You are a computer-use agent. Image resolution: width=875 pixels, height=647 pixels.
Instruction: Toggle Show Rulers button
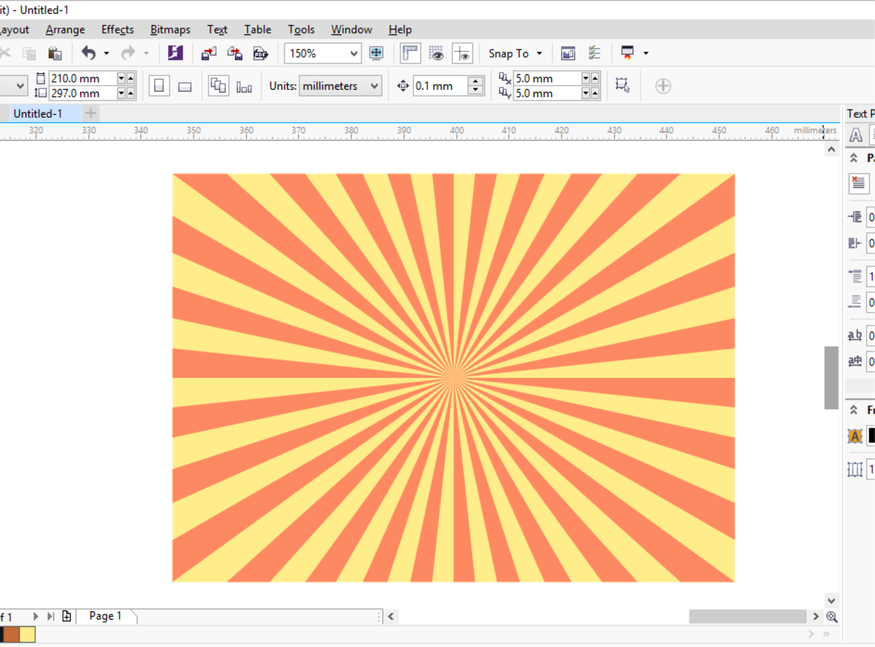click(x=410, y=53)
